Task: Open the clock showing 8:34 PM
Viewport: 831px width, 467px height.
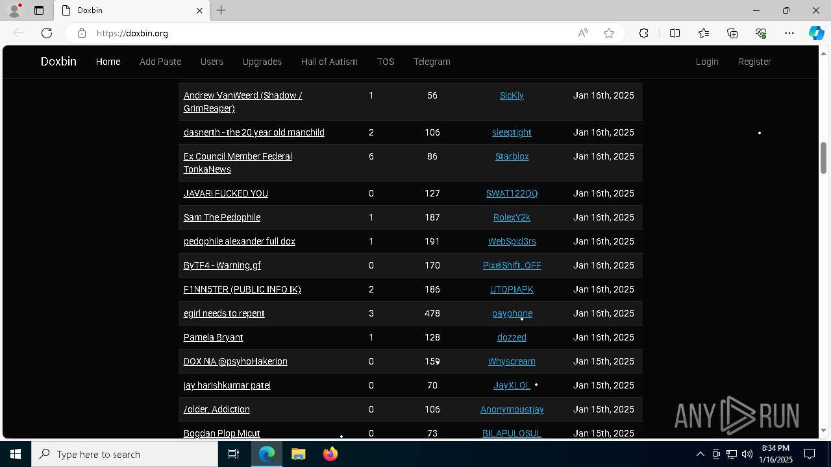Action: pos(776,454)
